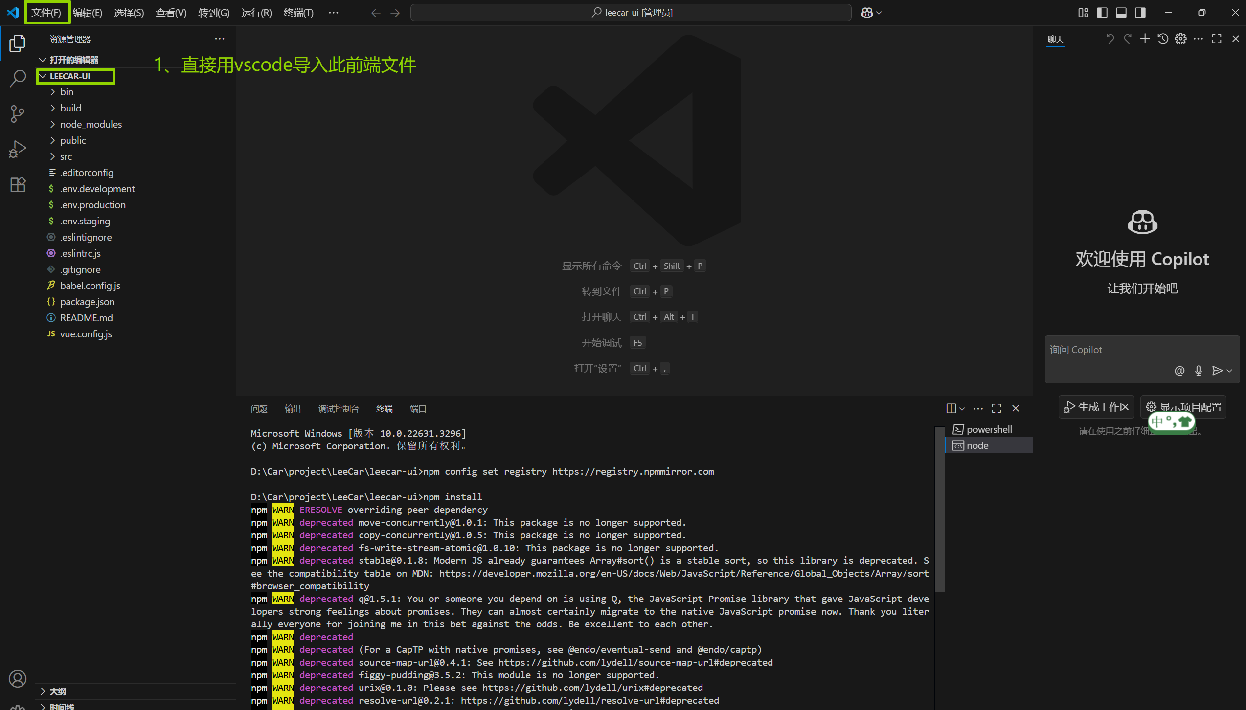The width and height of the screenshot is (1246, 710).
Task: Toggle secondary sidebar visibility in title bar
Action: (x=1140, y=13)
